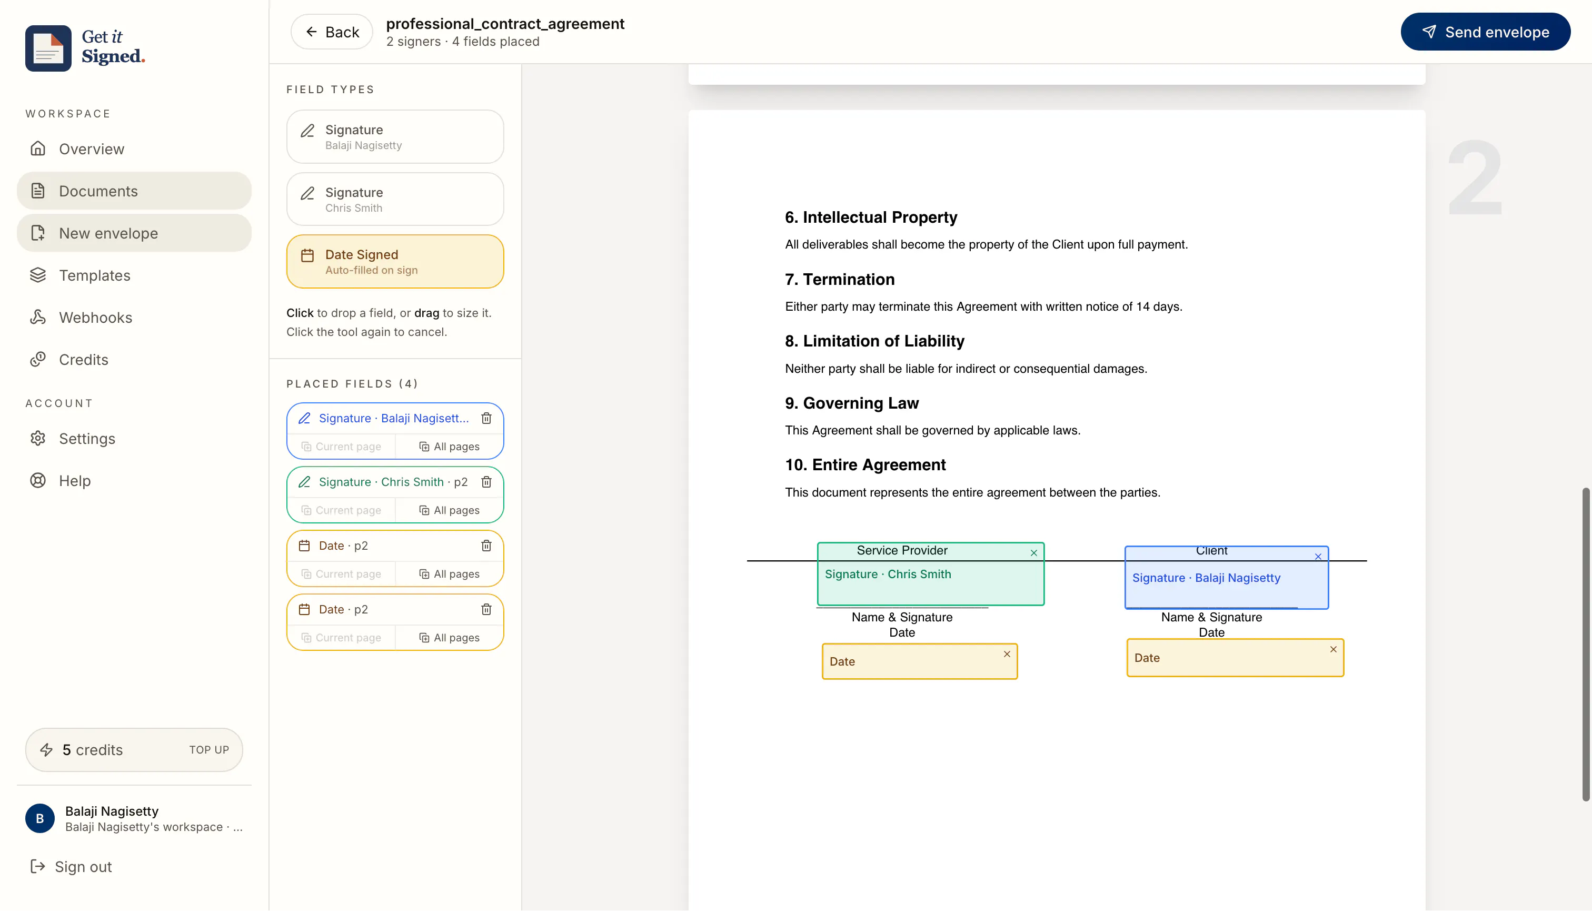Image resolution: width=1592 pixels, height=911 pixels.
Task: Select the blue Balaji Nagisetty signature field on page
Action: 1226,578
